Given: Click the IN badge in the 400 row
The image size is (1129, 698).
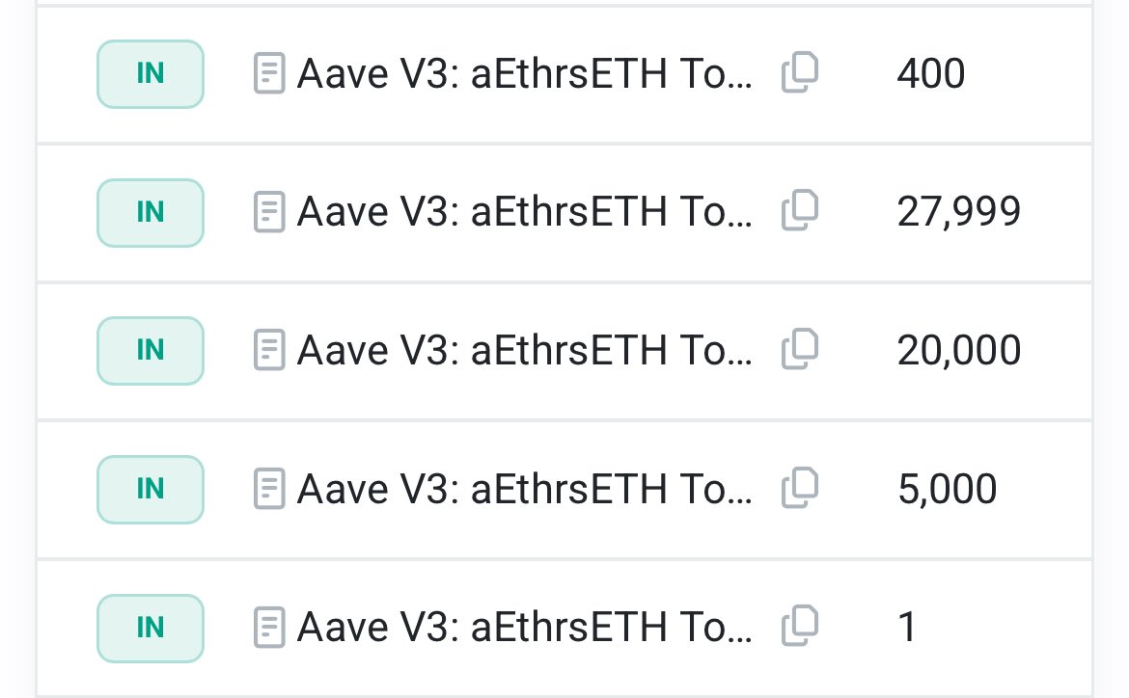Looking at the screenshot, I should [151, 73].
